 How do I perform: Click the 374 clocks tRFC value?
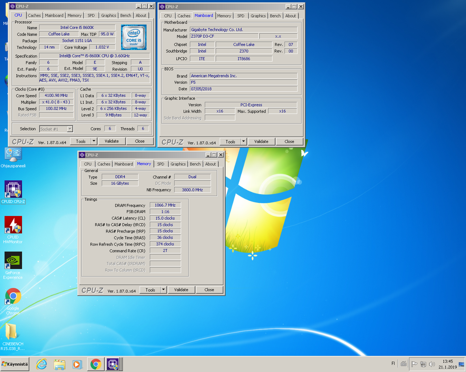165,244
